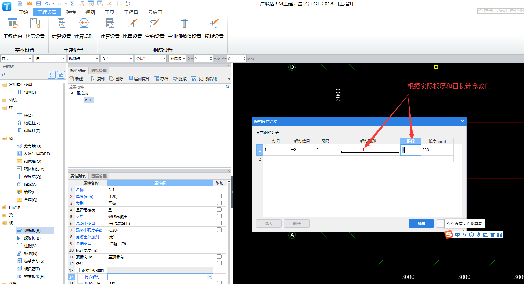Increase the Y offset stepper value

(x=245, y=57)
